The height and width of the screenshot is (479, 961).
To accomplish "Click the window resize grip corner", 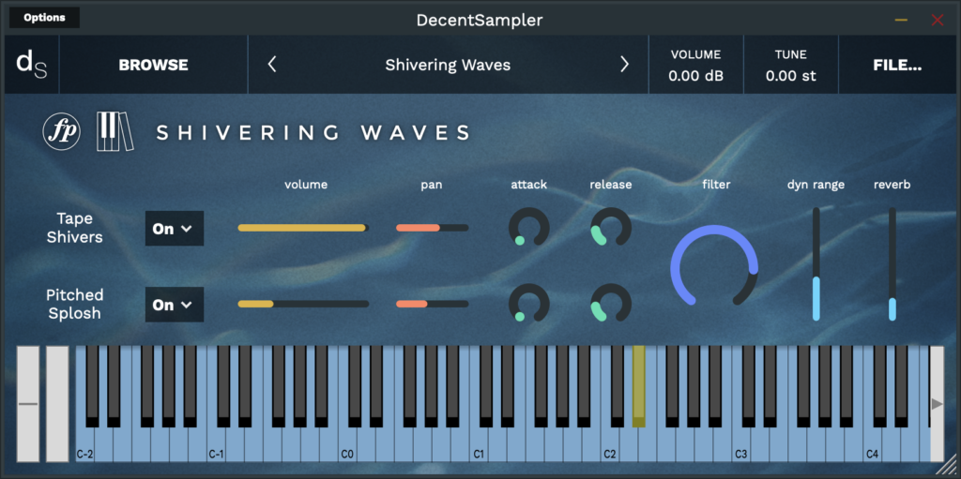I will coord(947,466).
